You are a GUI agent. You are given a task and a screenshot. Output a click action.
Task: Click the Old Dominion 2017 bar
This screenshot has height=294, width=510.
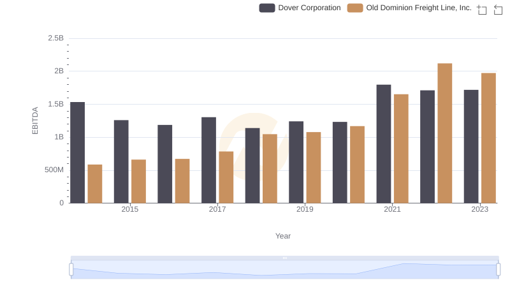[x=226, y=177]
